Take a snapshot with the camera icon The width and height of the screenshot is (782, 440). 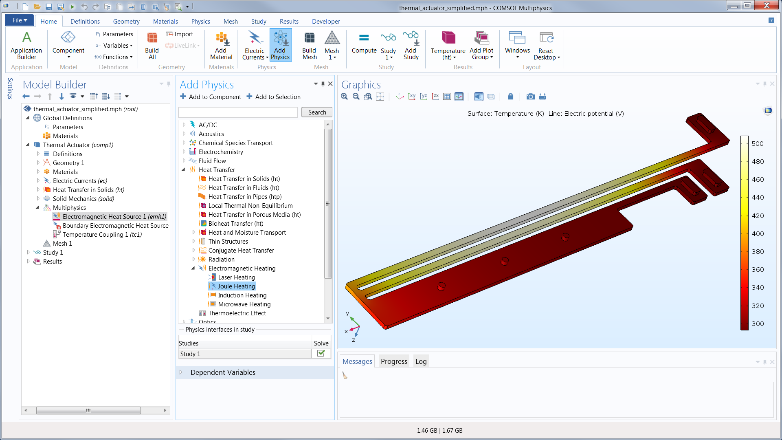[x=531, y=97]
